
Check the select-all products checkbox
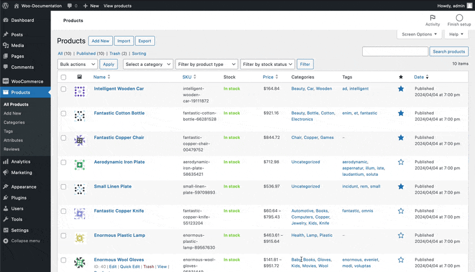coord(64,77)
